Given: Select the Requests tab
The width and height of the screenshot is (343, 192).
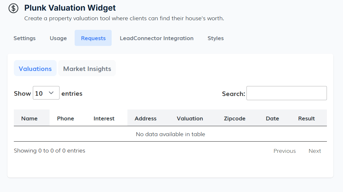Looking at the screenshot, I should 93,38.
